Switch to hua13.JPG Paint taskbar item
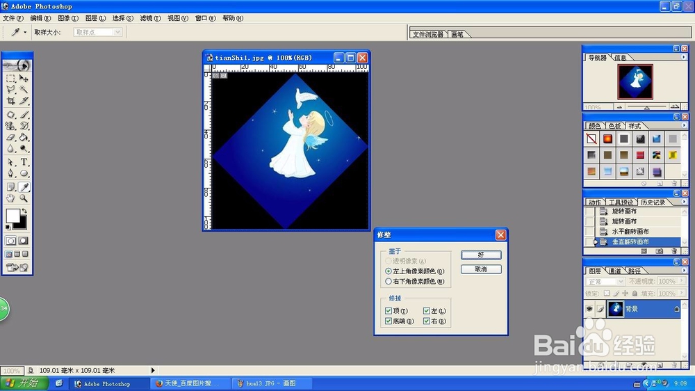 click(270, 383)
